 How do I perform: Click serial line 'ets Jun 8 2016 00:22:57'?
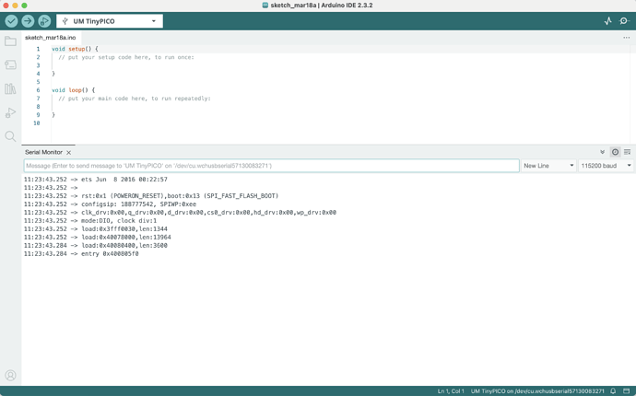(124, 180)
